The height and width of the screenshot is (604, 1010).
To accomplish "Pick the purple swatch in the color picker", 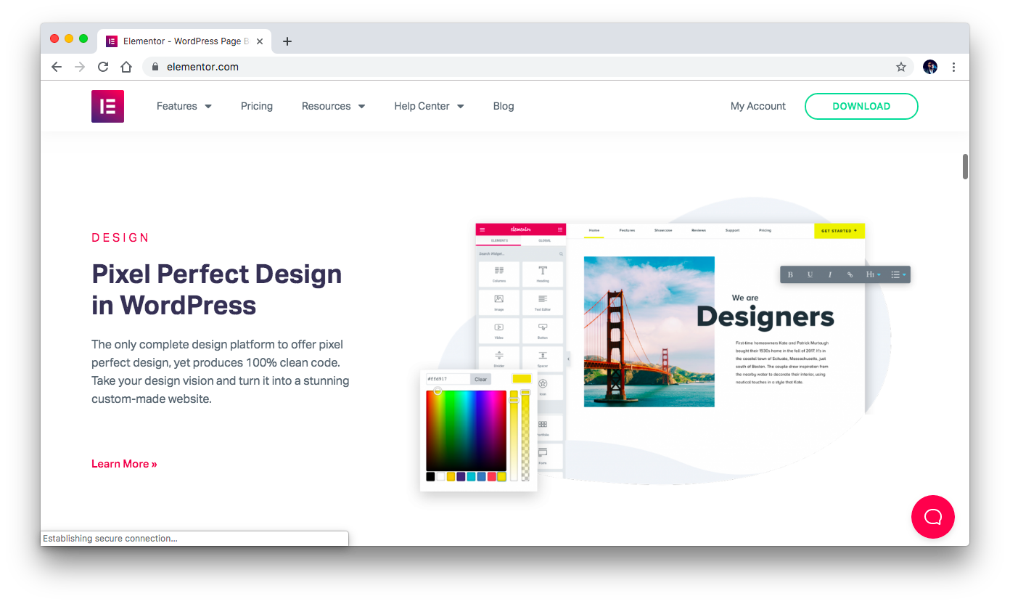I will [x=461, y=476].
